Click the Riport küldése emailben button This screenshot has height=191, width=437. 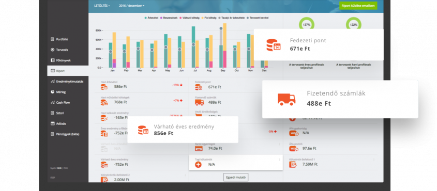[358, 6]
